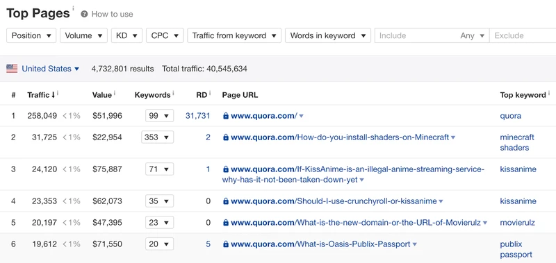Sort by the Keywords column header
This screenshot has width=556, height=263.
(152, 95)
